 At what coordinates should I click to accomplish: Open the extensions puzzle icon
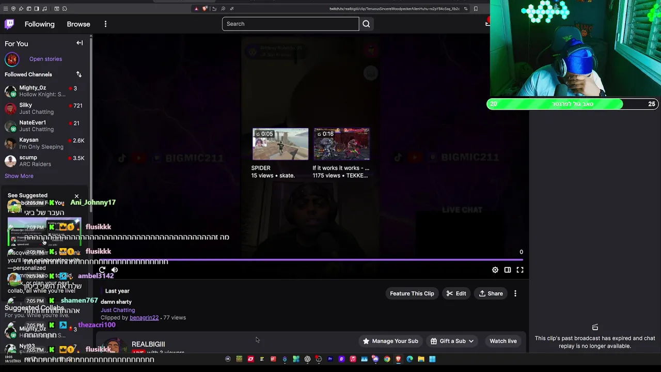pyautogui.click(x=65, y=9)
